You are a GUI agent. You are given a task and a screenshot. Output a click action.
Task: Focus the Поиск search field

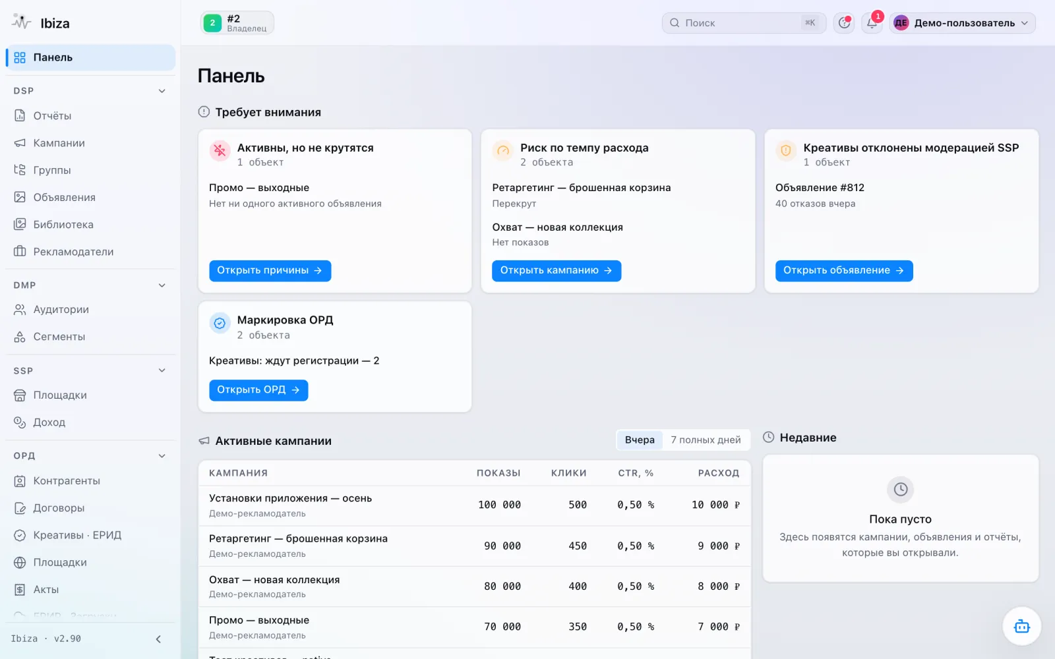pos(744,23)
